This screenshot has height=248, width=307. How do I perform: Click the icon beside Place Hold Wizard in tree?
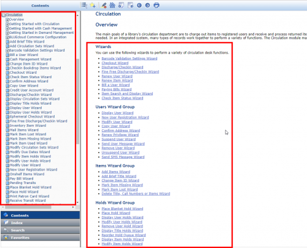coord(7,192)
